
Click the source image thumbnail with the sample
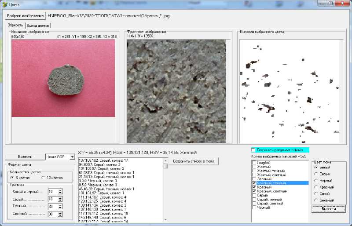coord(63,78)
